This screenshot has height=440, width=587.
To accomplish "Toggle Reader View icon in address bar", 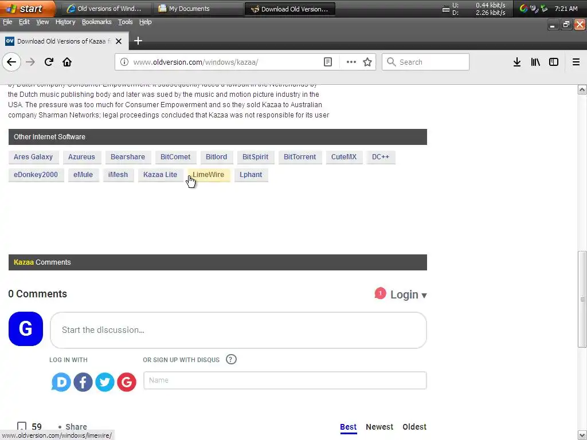I will tap(328, 62).
